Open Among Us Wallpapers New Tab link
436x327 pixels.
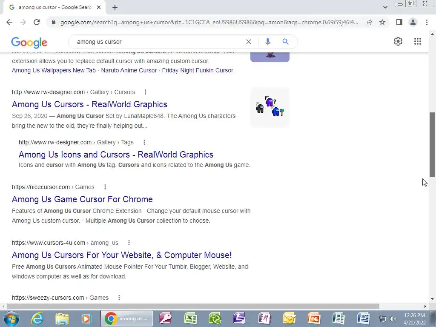54,70
